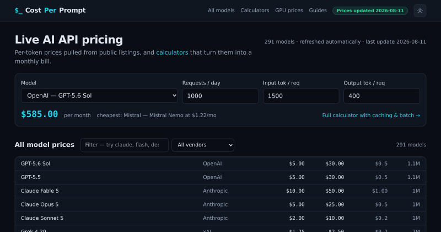
Task: Click the GPT-5.5 model name
Action: [31, 177]
